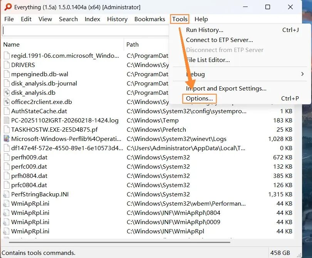
Task: Click the df147e4f-572e file icon
Action: point(7,148)
